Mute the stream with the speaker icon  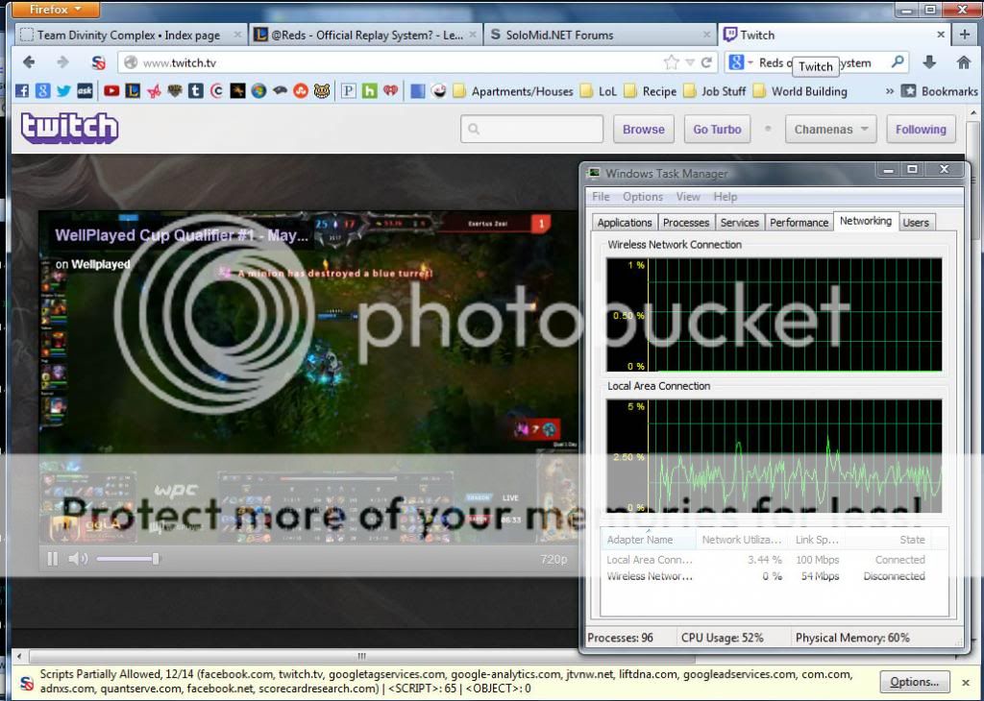78,558
